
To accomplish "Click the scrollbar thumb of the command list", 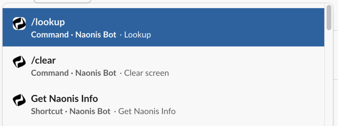I will (329, 18).
